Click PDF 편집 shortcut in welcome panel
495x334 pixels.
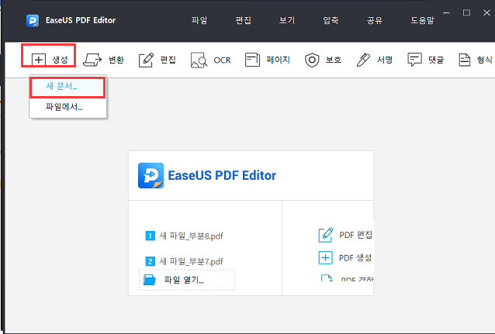346,235
